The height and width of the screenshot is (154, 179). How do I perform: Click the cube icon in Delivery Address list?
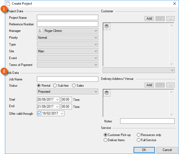pos(107,93)
